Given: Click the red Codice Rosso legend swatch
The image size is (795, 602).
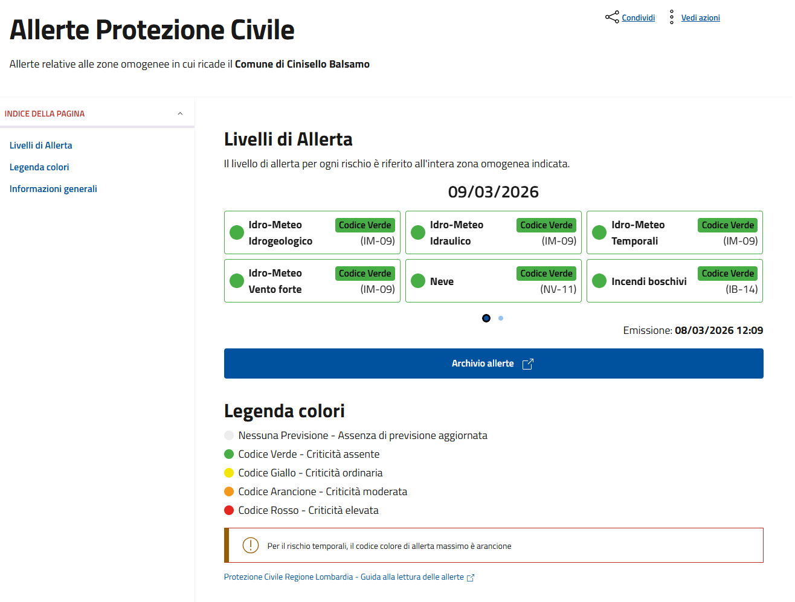Looking at the screenshot, I should pos(229,510).
